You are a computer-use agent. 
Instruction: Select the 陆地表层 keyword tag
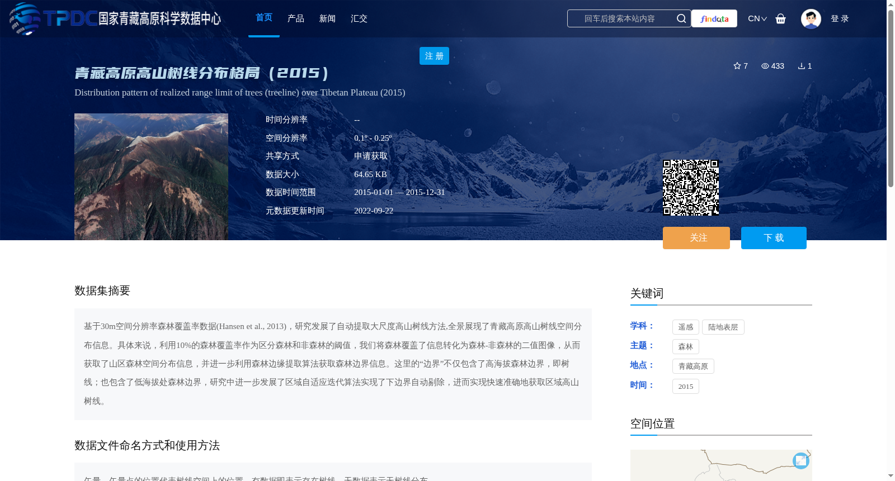723,327
